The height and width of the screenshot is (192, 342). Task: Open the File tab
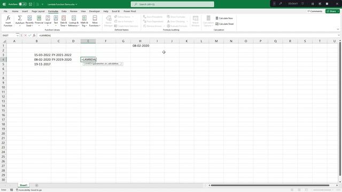(5, 11)
